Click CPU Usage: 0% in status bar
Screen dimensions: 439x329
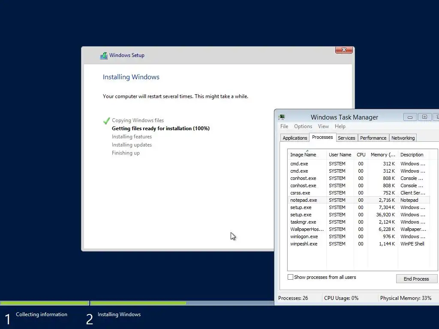[x=341, y=298]
